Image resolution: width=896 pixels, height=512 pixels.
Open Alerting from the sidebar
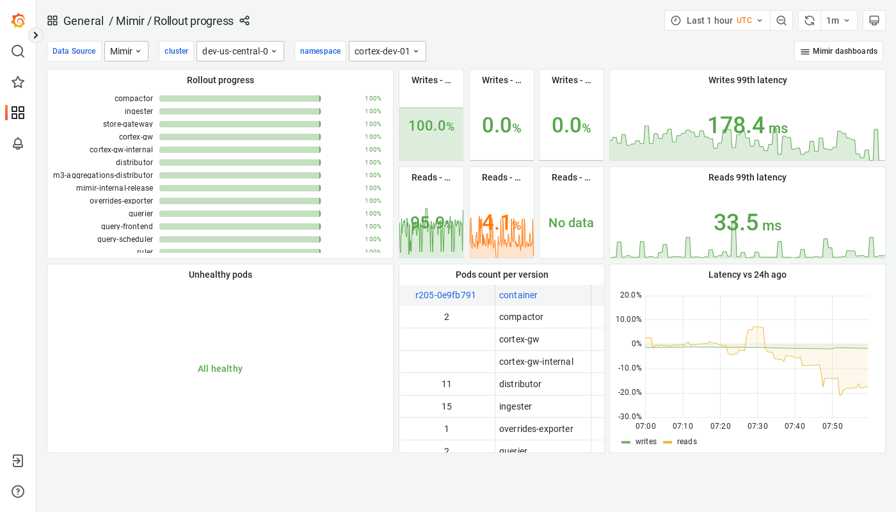(x=17, y=143)
